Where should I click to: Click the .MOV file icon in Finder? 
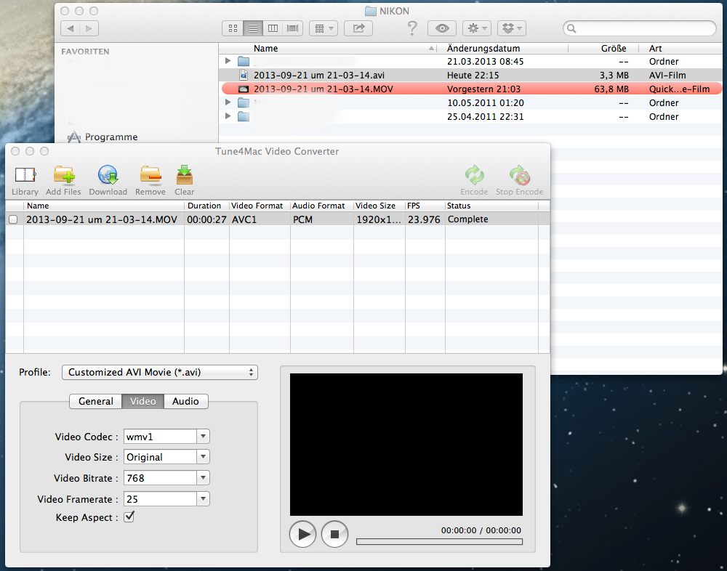point(244,89)
